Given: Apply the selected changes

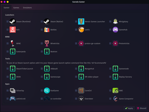Looking at the screenshot, I should point(129,108).
